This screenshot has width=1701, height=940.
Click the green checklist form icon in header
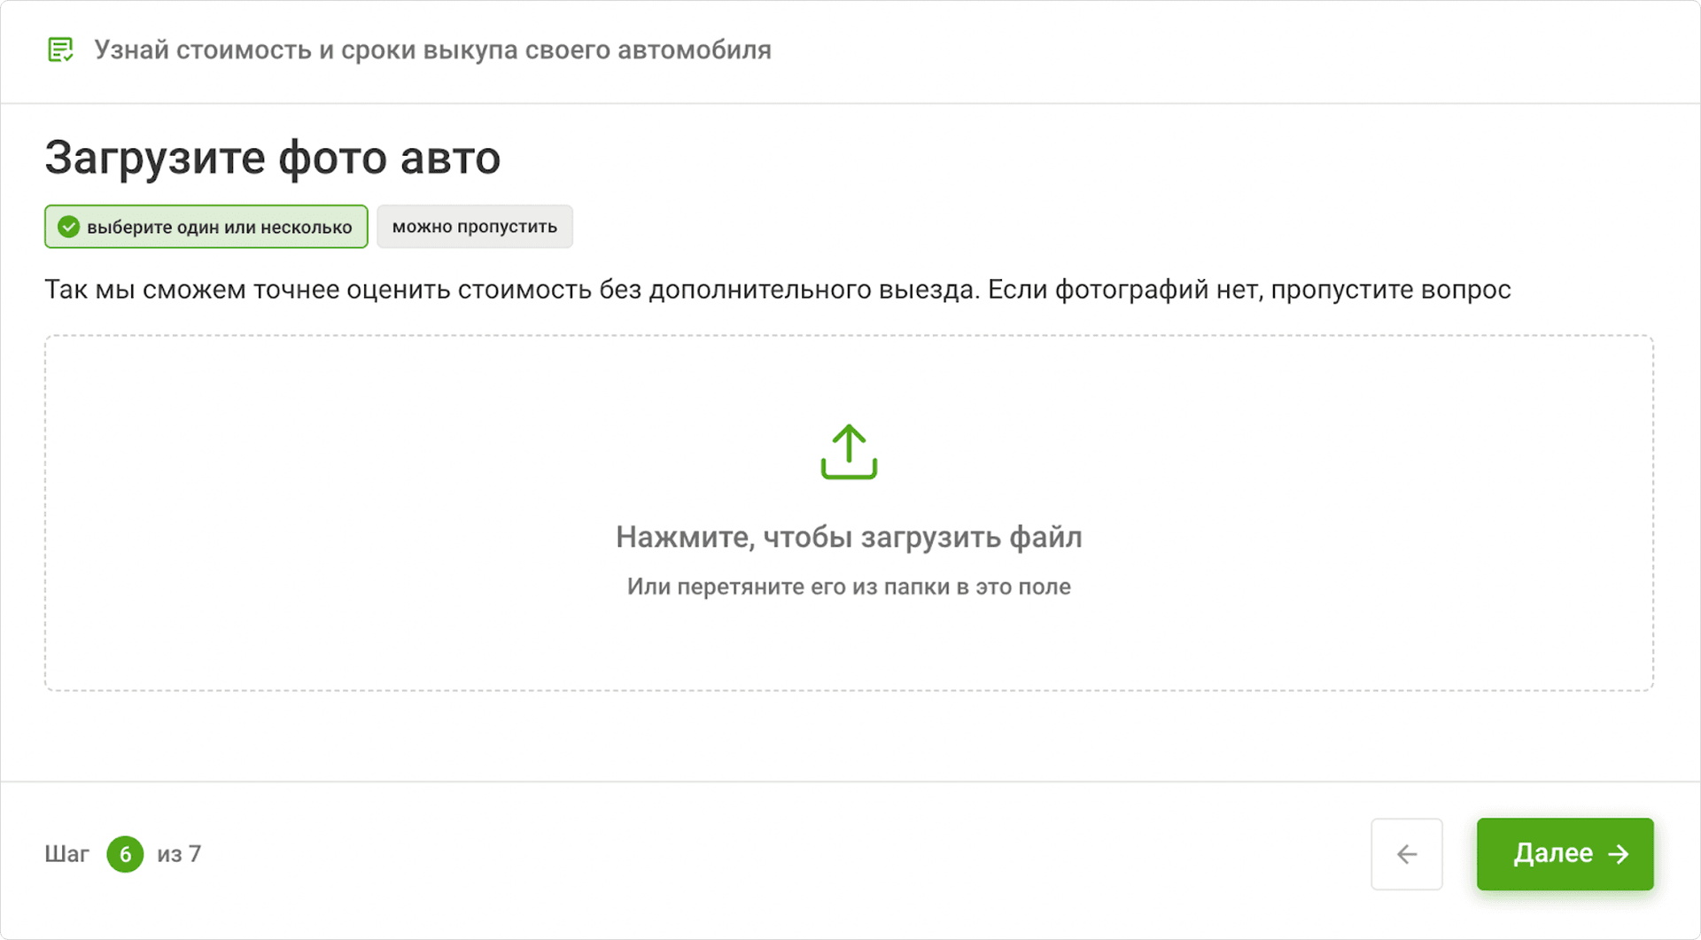[60, 50]
